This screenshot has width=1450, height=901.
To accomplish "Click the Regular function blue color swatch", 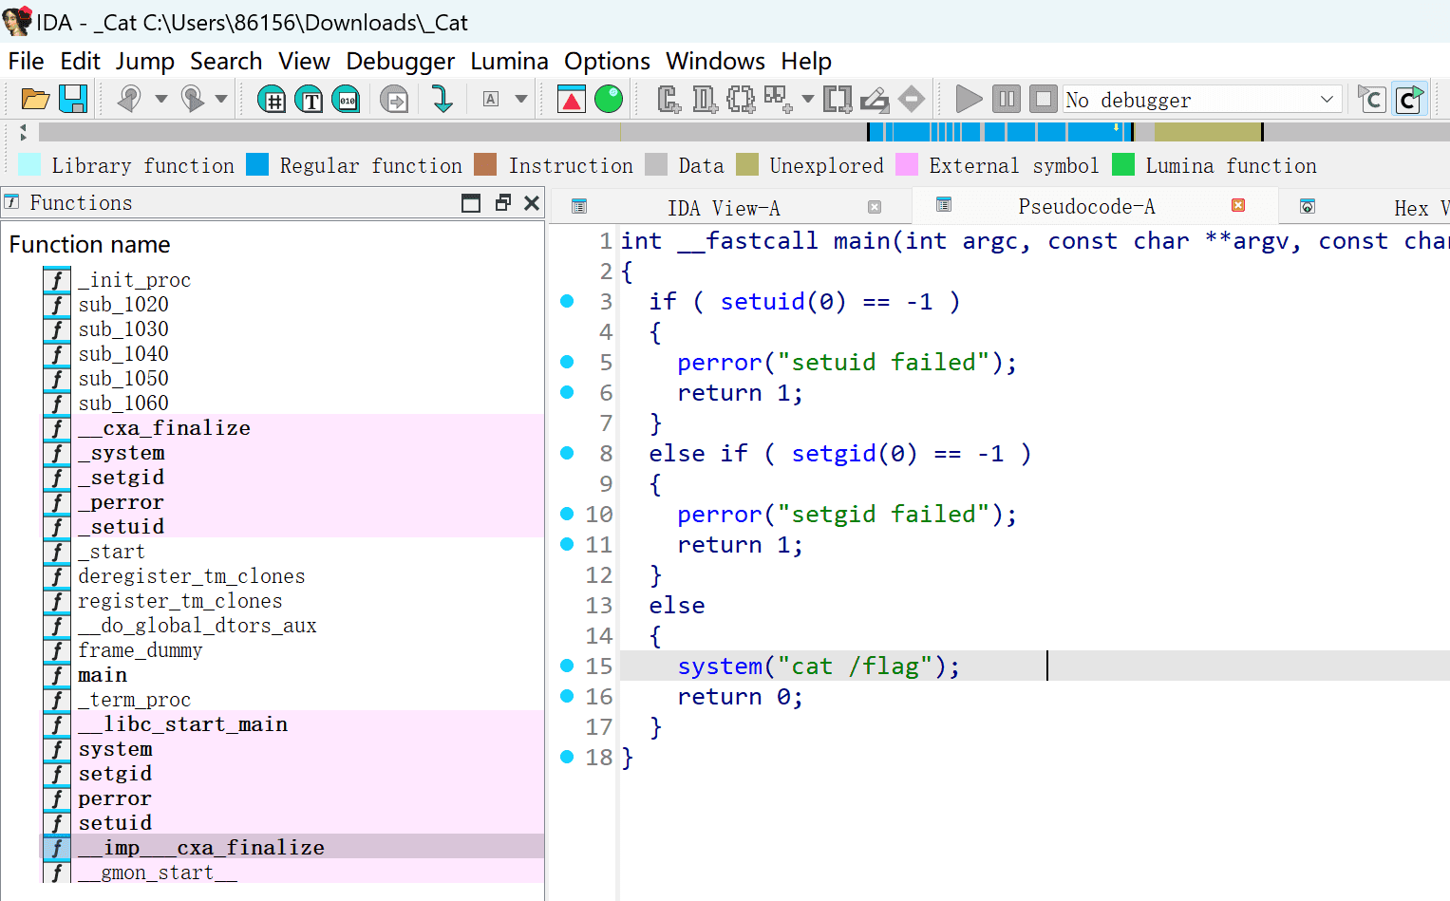I will click(x=257, y=165).
